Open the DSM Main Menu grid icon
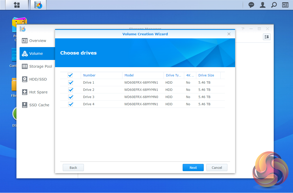 tap(17, 5)
